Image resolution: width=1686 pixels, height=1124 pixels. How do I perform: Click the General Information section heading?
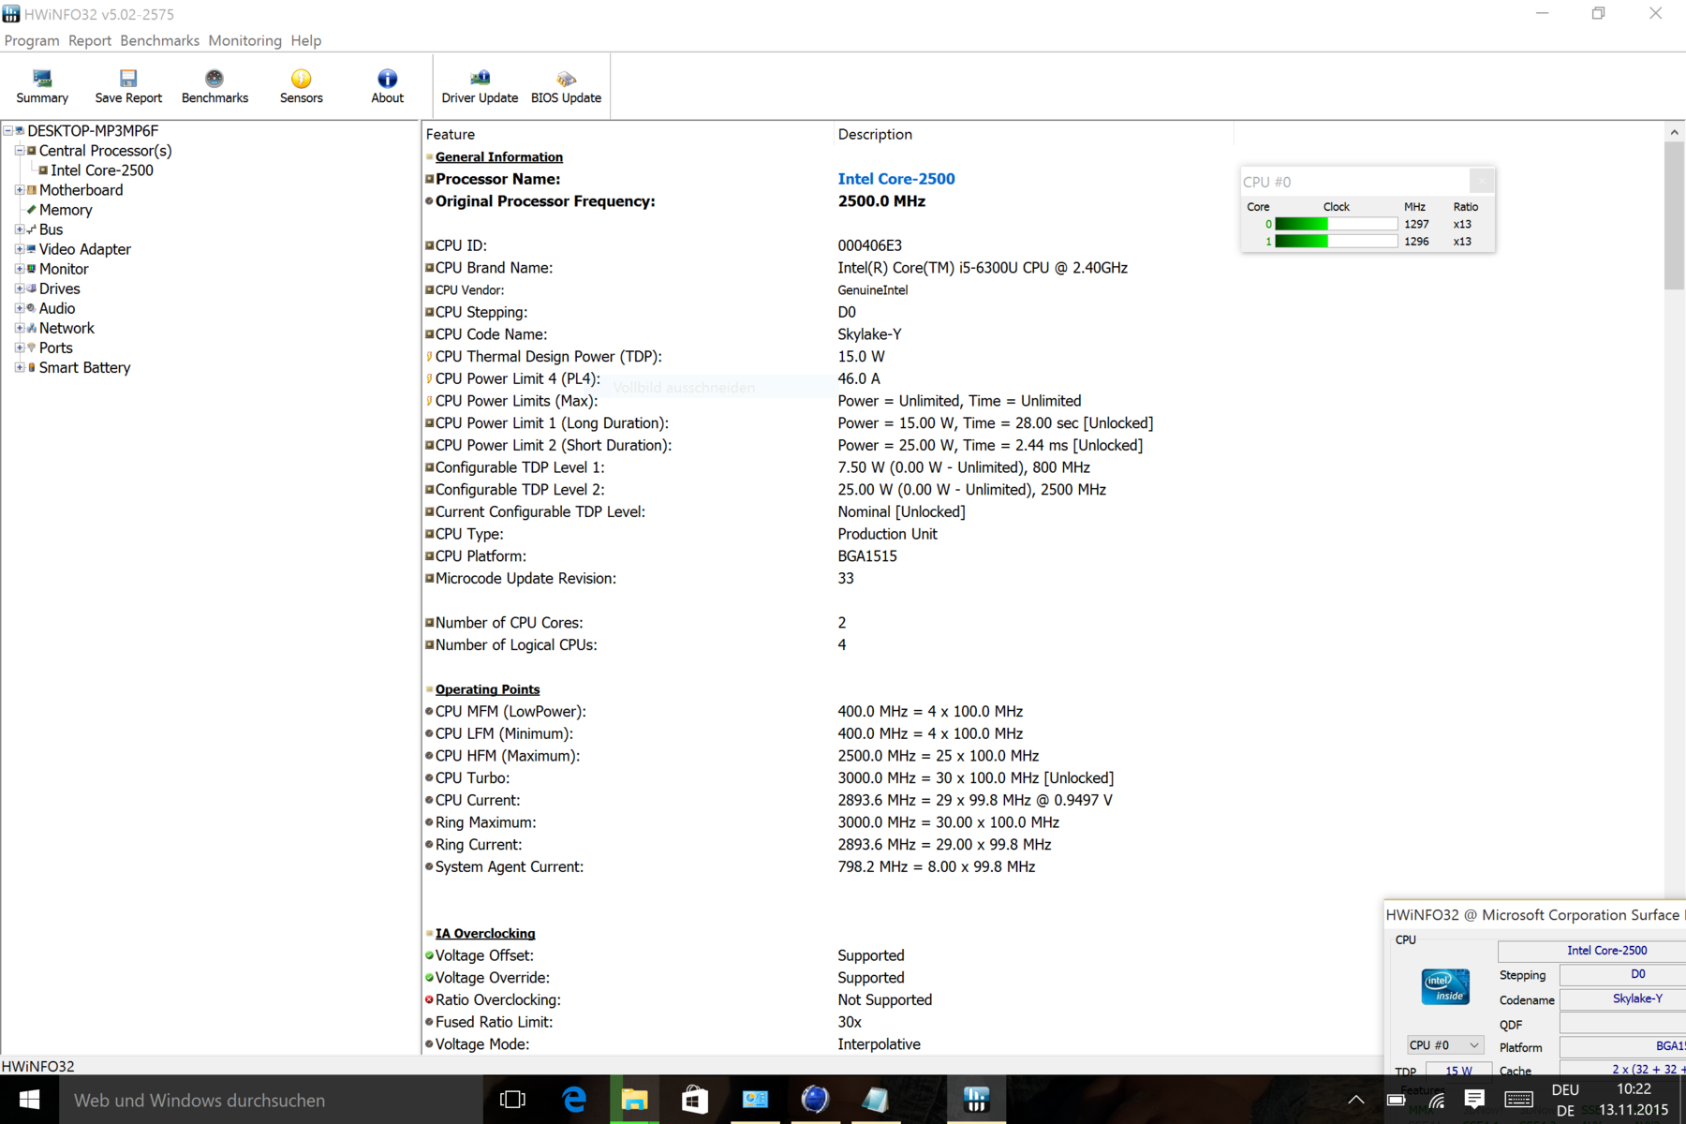pyautogui.click(x=499, y=157)
